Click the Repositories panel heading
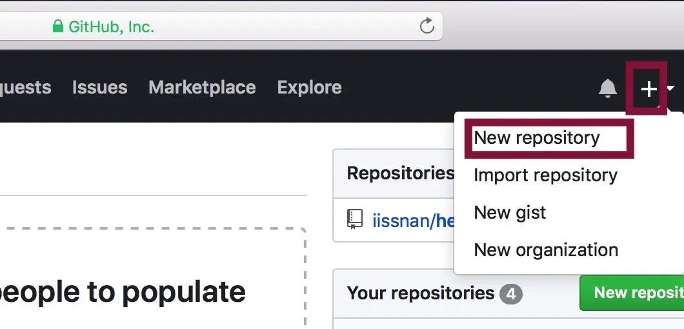684x329 pixels. [x=400, y=174]
